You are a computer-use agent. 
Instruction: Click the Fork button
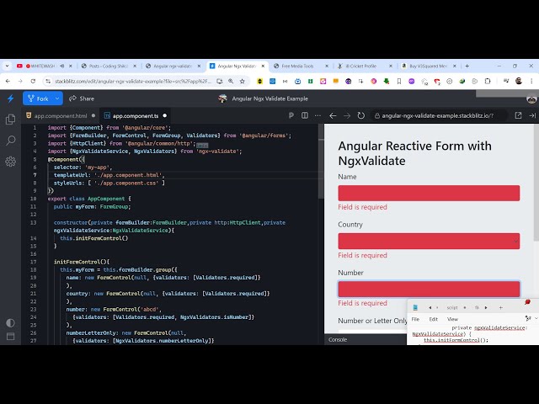pyautogui.click(x=38, y=98)
